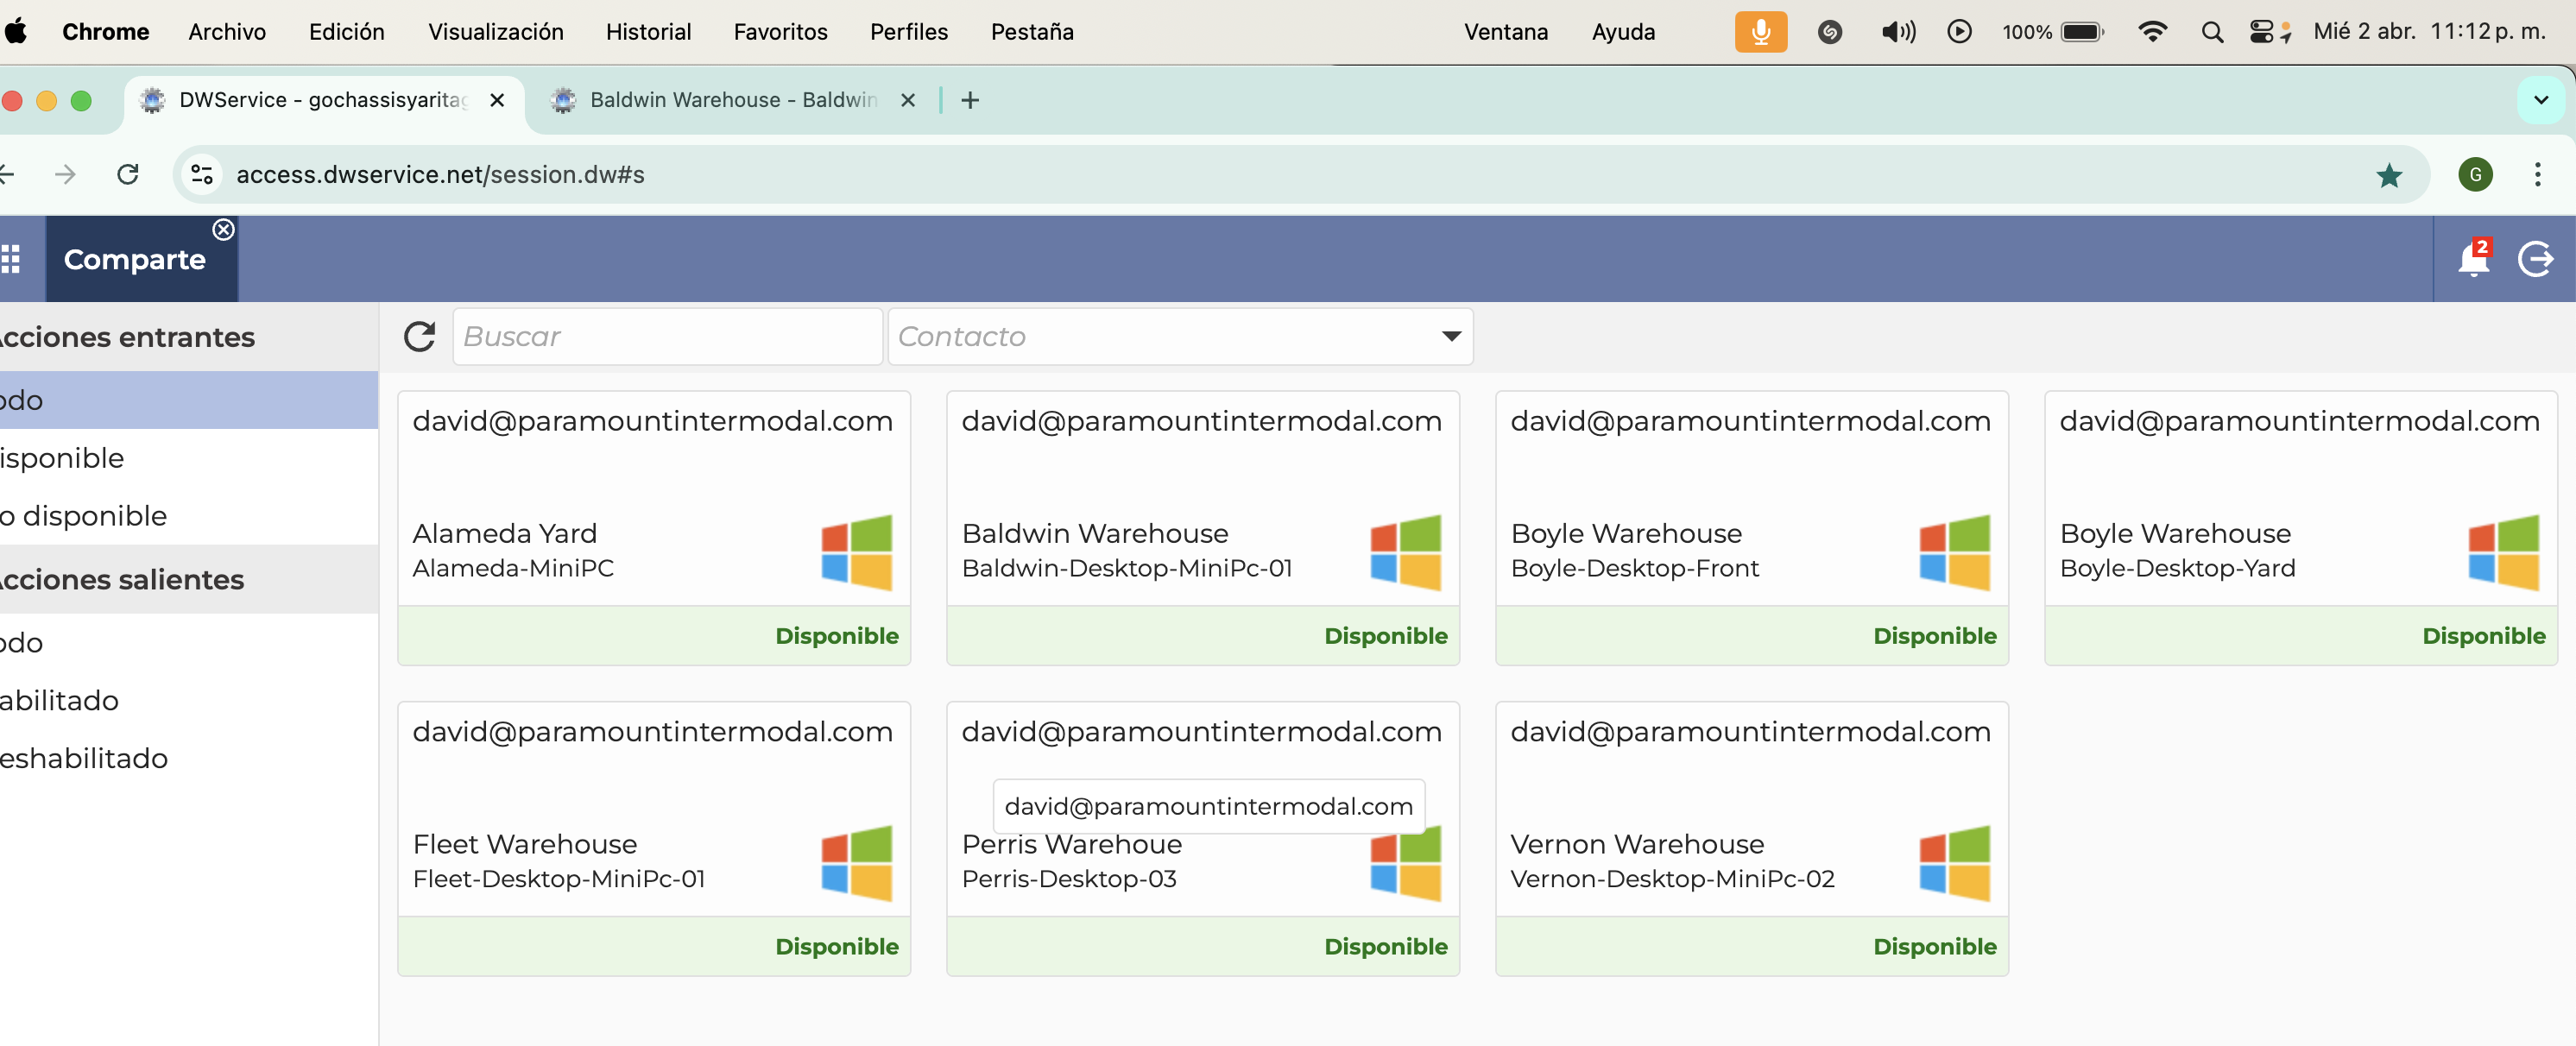Open the battery status icon

pos(2053,32)
